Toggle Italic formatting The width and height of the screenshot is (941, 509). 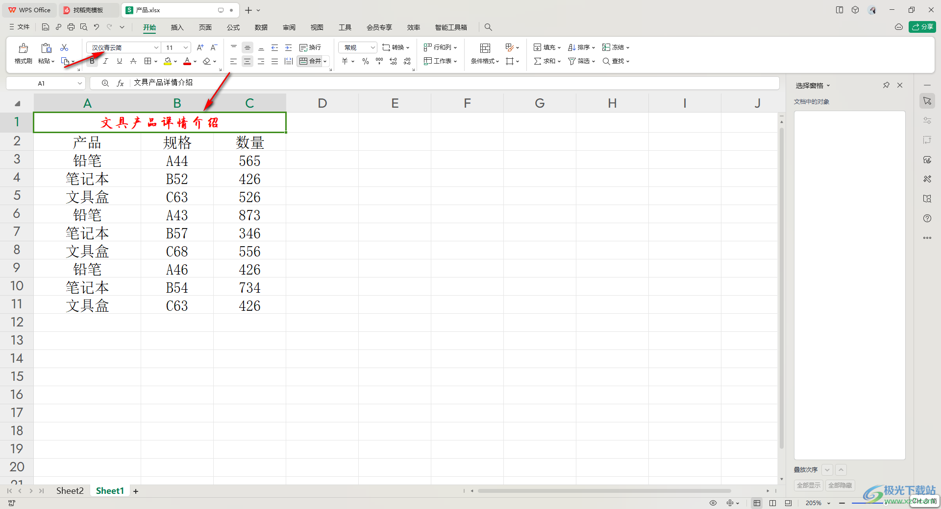pos(105,61)
